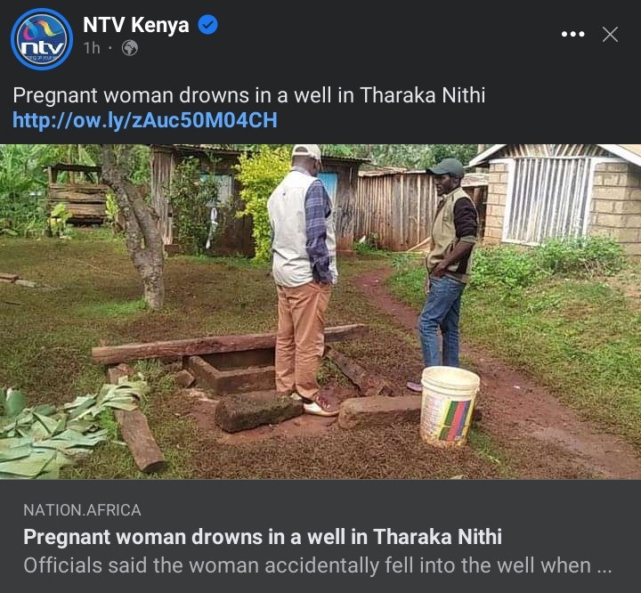Open the three-dot more options menu

point(572,35)
